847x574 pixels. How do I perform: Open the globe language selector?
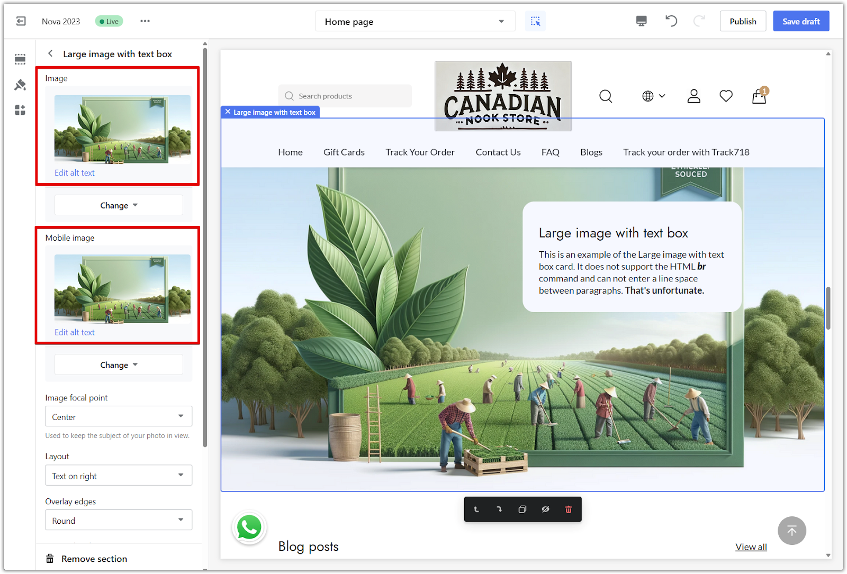[x=654, y=96]
